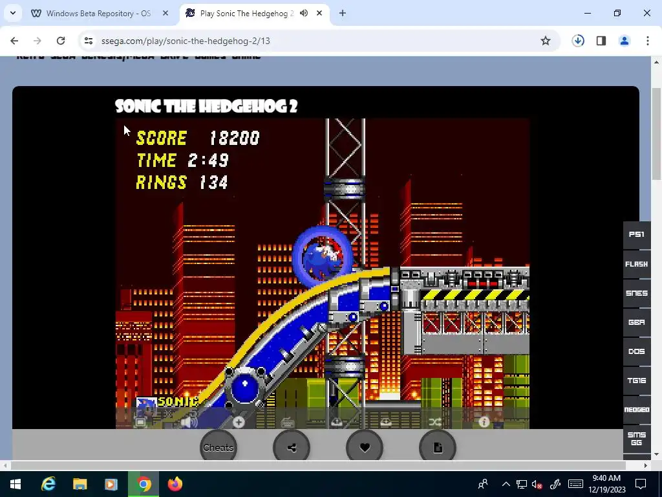Show hidden system tray icons
This screenshot has height=497, width=662.
pyautogui.click(x=506, y=484)
